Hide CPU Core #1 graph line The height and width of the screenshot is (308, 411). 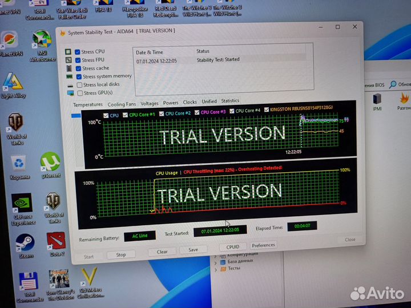[x=125, y=115]
